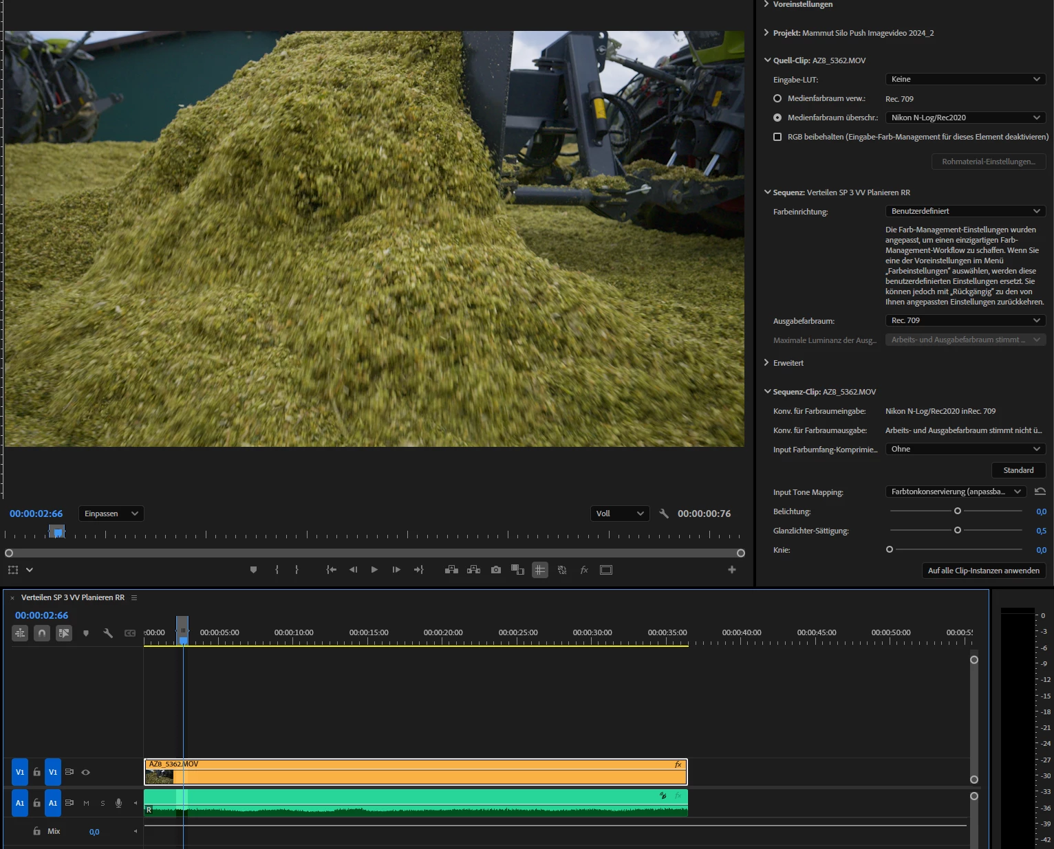Open the button editor plus icon
This screenshot has height=849, width=1054.
tap(731, 570)
